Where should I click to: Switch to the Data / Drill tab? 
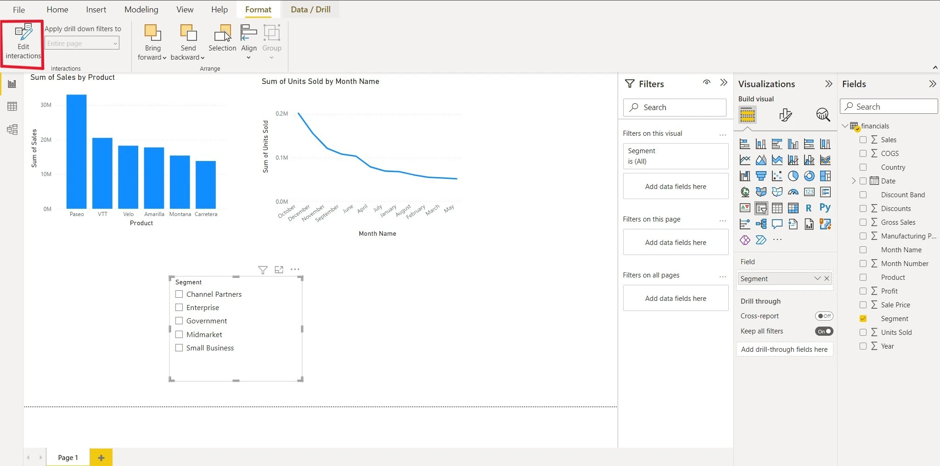[x=310, y=10]
